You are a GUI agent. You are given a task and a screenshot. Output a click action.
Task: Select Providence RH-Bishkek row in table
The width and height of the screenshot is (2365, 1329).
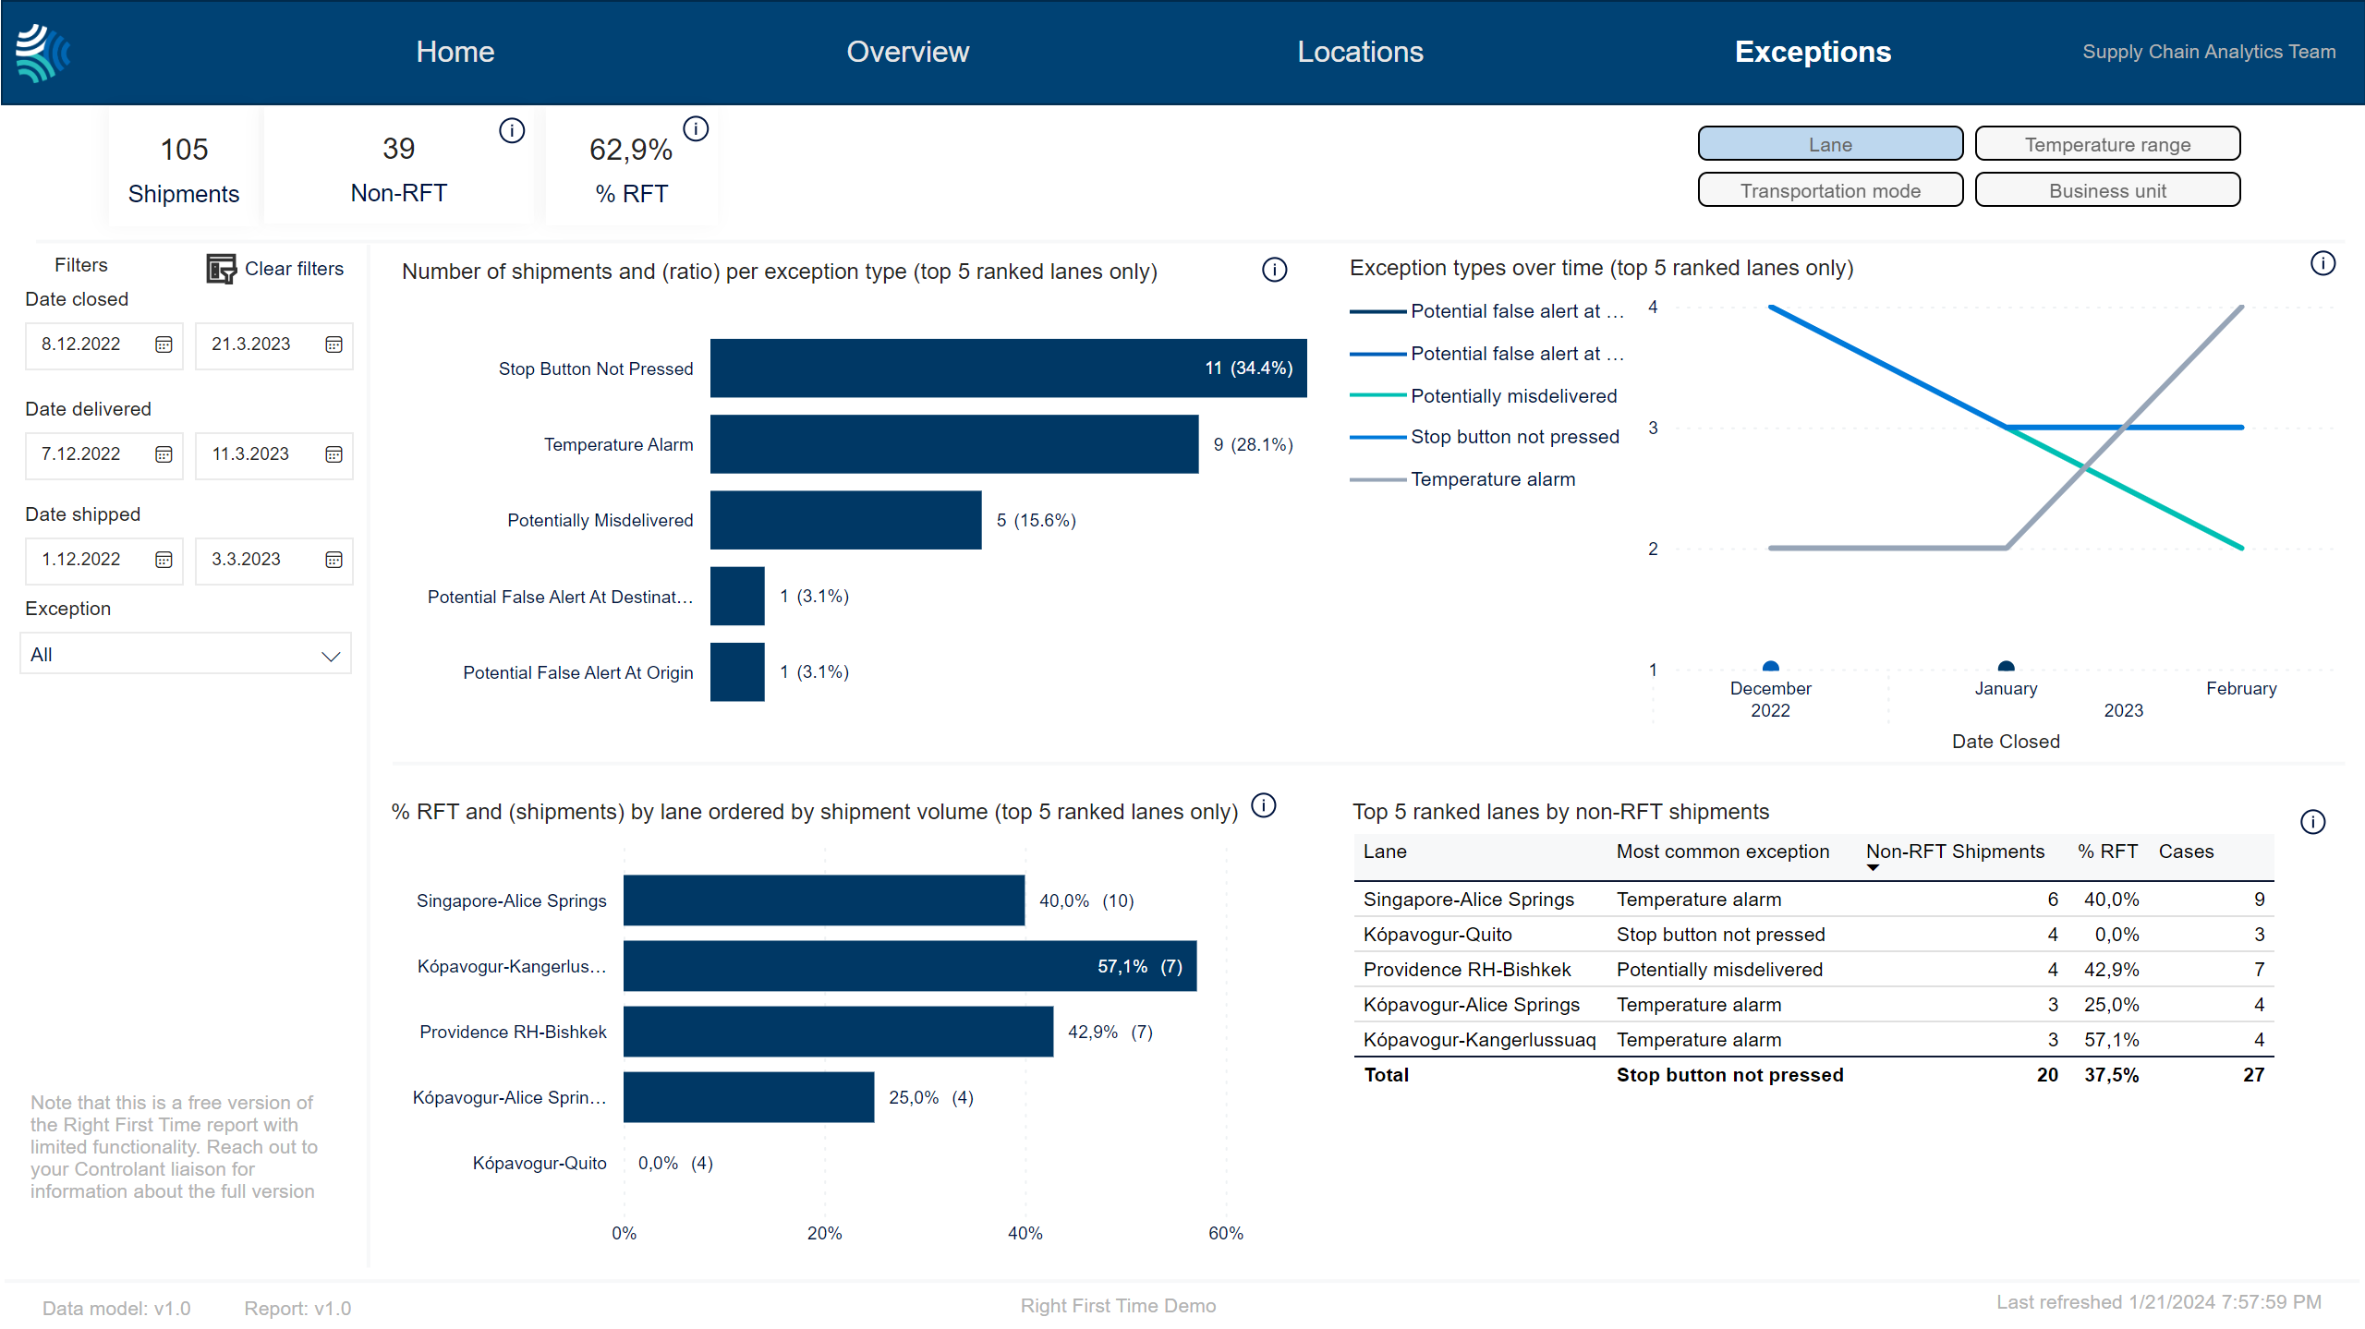[1813, 970]
